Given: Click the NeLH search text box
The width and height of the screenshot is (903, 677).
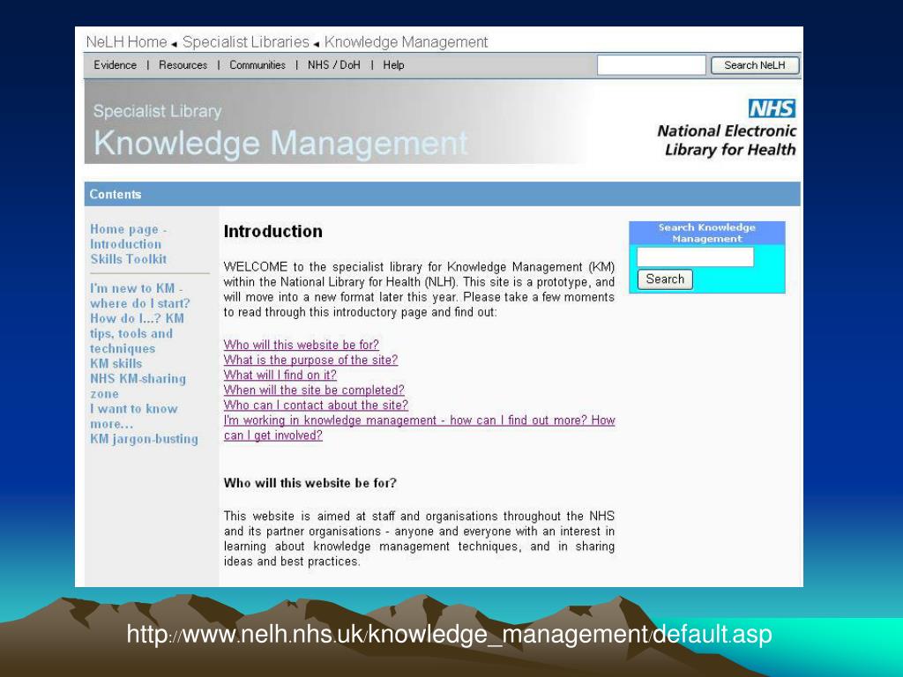Looking at the screenshot, I should click(652, 65).
